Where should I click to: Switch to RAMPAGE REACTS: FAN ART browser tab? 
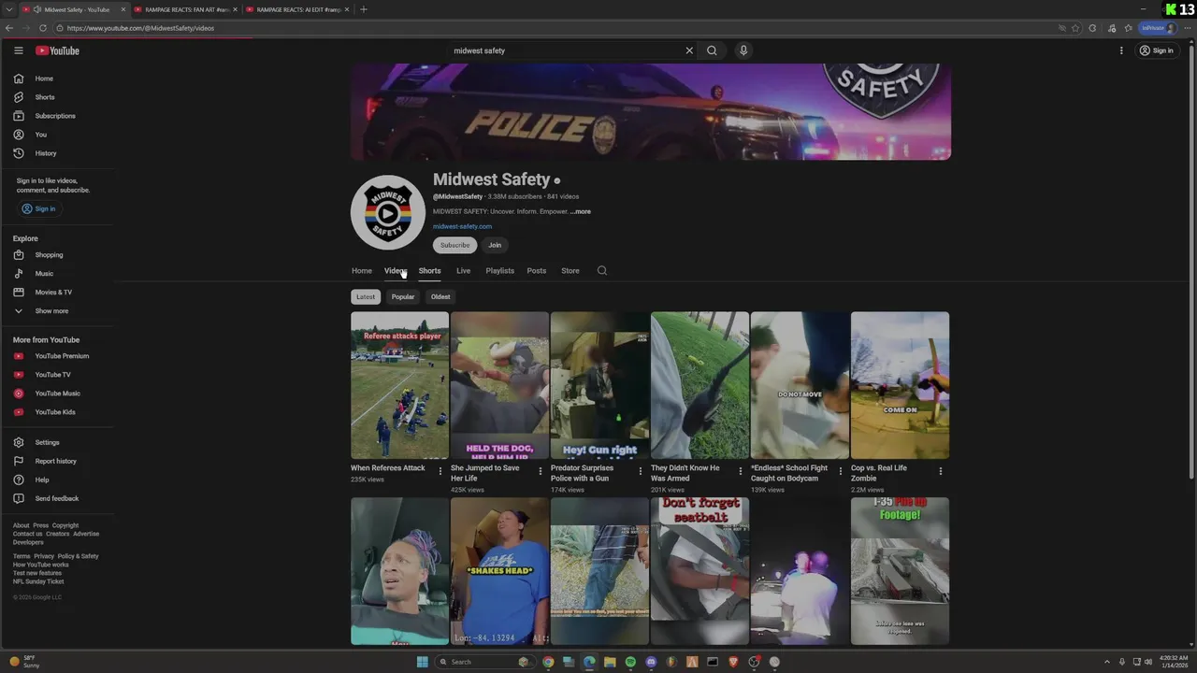coord(184,9)
